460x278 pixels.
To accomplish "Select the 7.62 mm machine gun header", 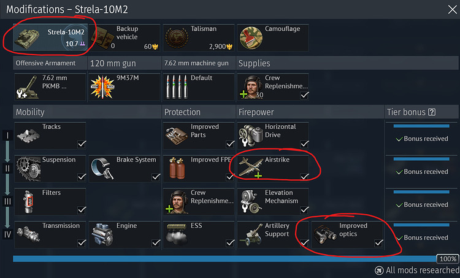I will (x=199, y=63).
